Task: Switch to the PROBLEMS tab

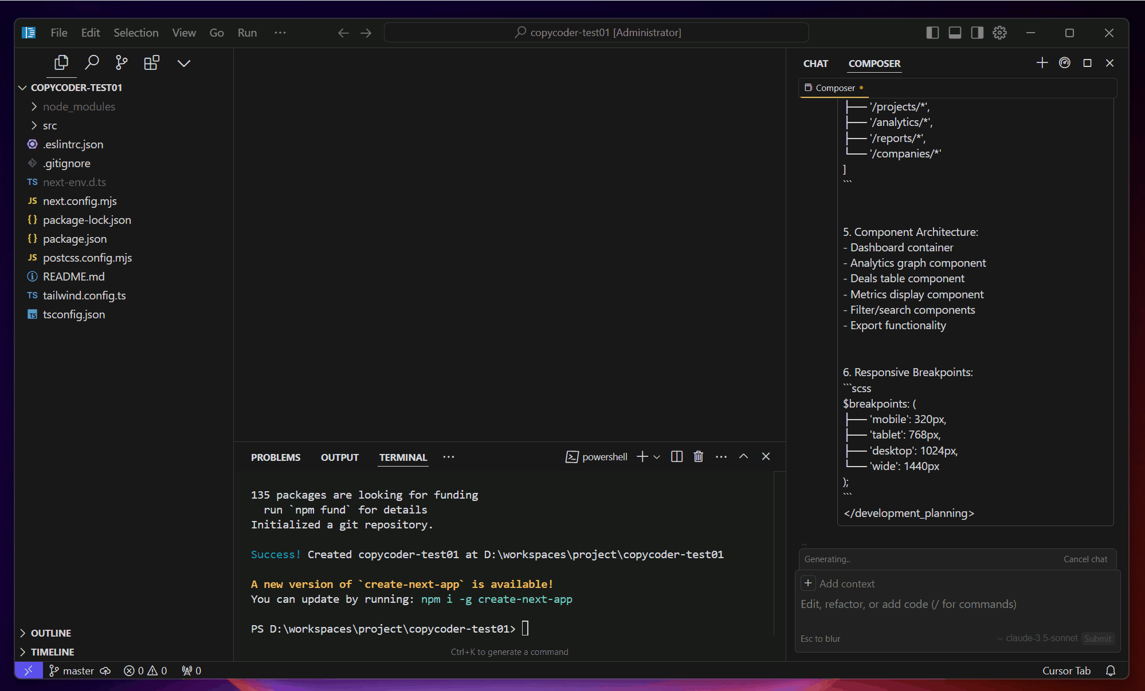Action: point(276,457)
